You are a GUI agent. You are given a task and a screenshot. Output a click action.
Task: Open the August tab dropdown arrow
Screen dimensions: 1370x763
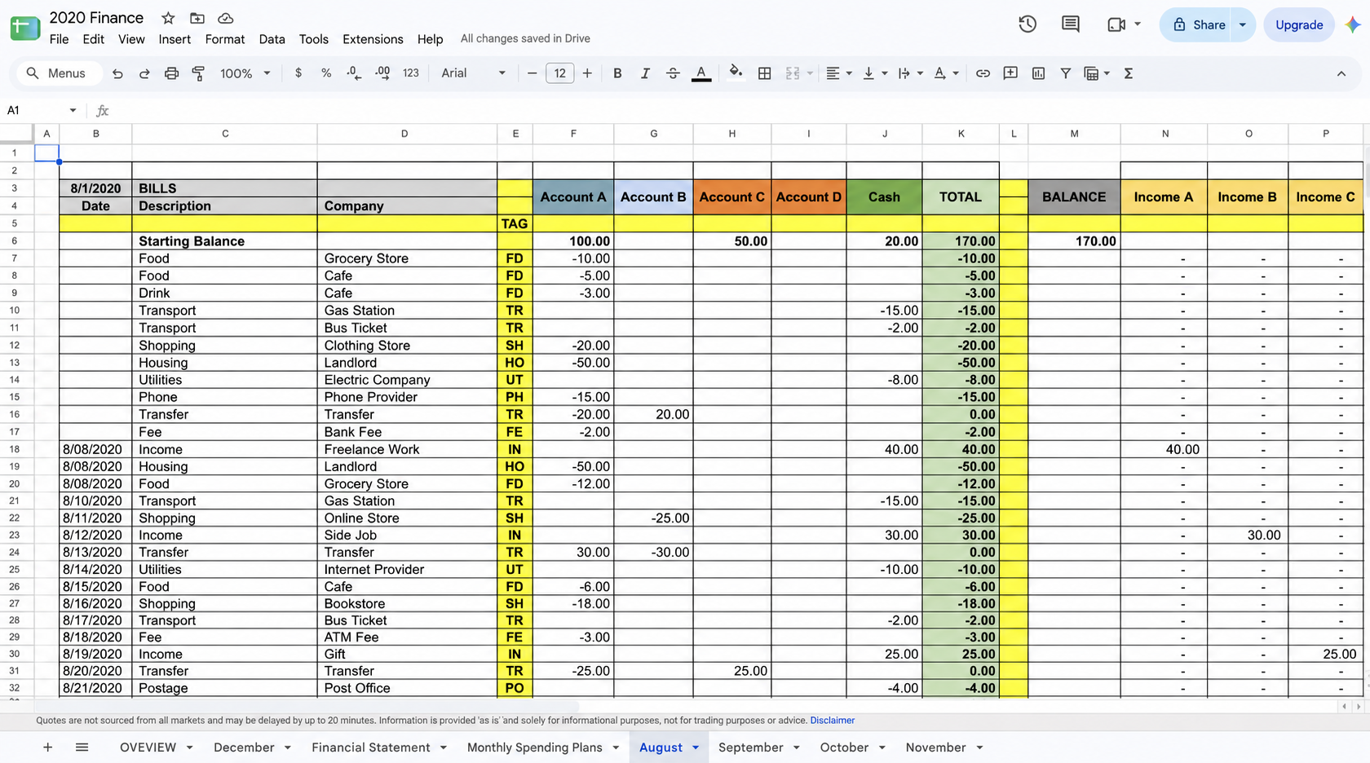click(x=696, y=748)
